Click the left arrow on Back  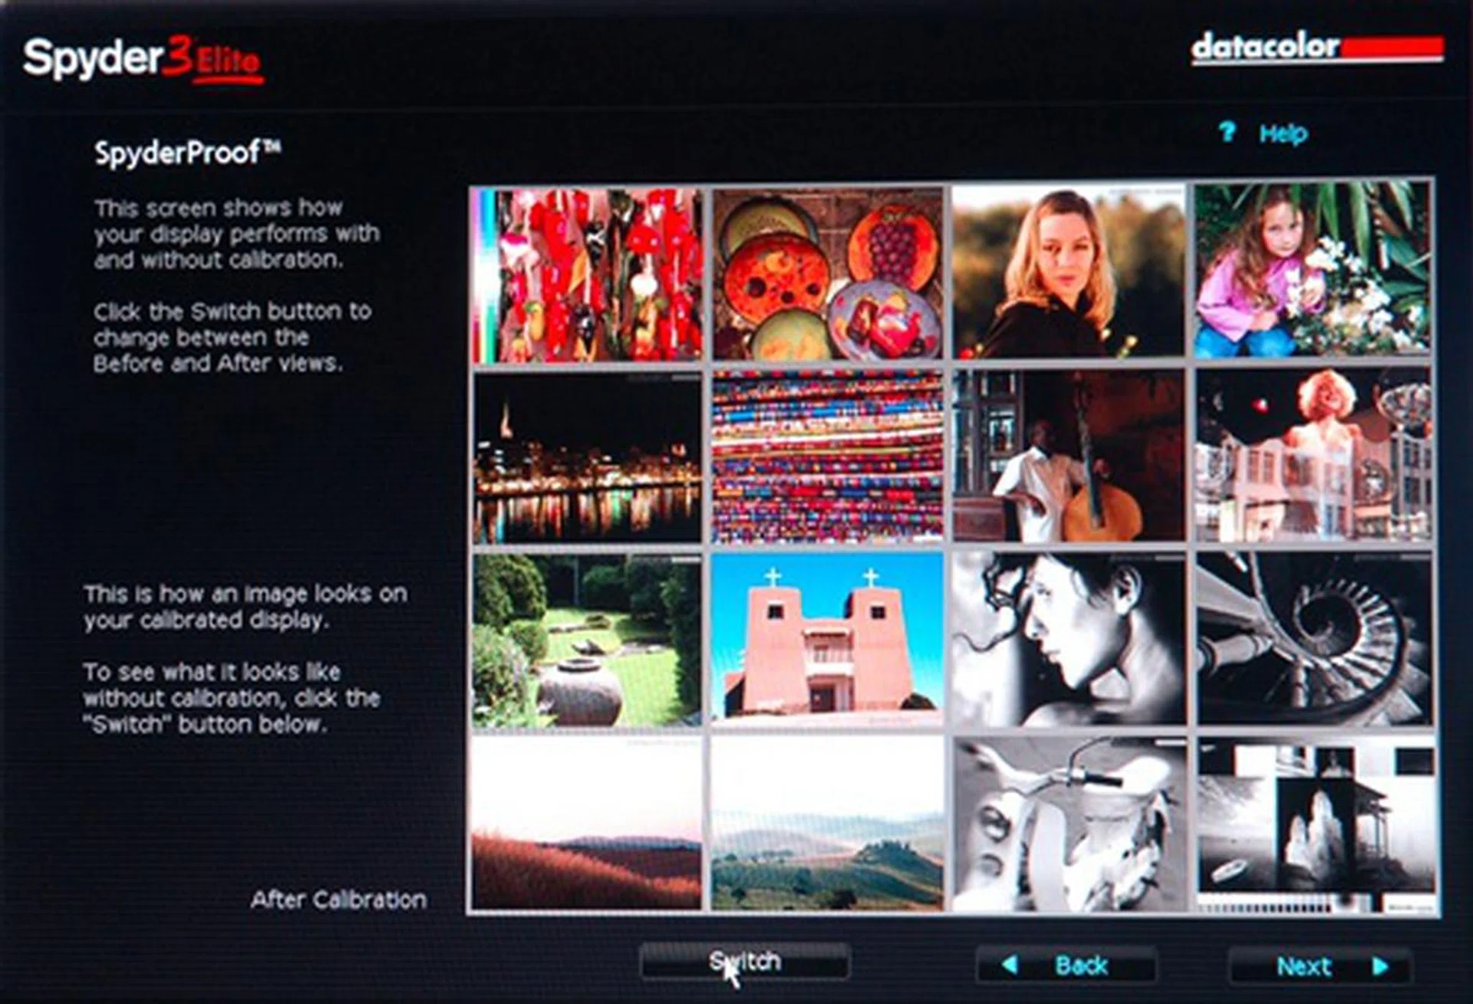(x=1010, y=964)
